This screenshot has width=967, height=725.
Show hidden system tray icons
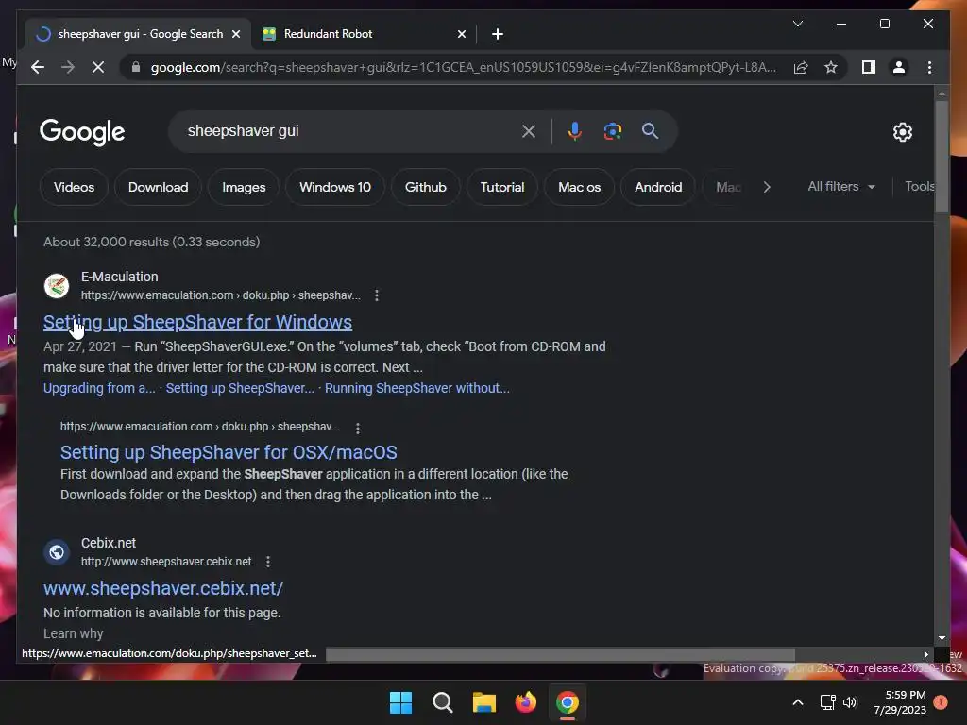click(x=797, y=702)
